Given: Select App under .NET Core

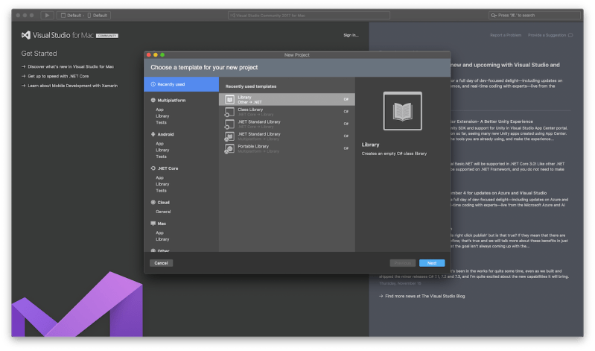Looking at the screenshot, I should 160,178.
